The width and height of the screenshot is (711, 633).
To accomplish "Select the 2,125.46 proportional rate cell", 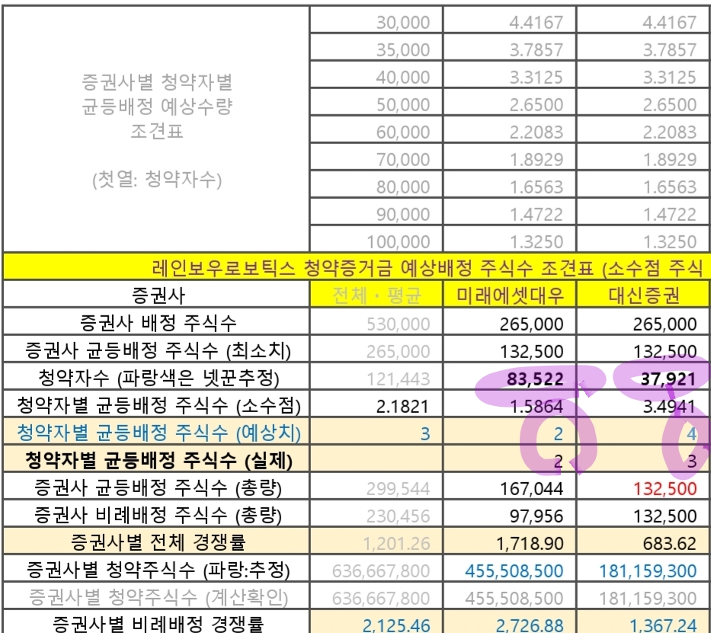I will tap(376, 622).
